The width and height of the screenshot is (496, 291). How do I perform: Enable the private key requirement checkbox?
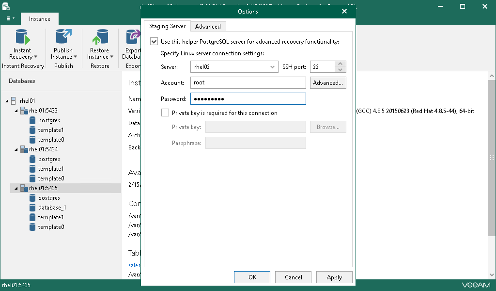[165, 113]
